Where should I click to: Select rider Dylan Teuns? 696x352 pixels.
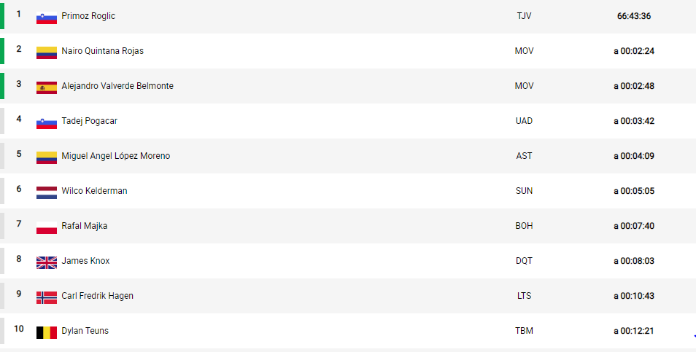[85, 331]
